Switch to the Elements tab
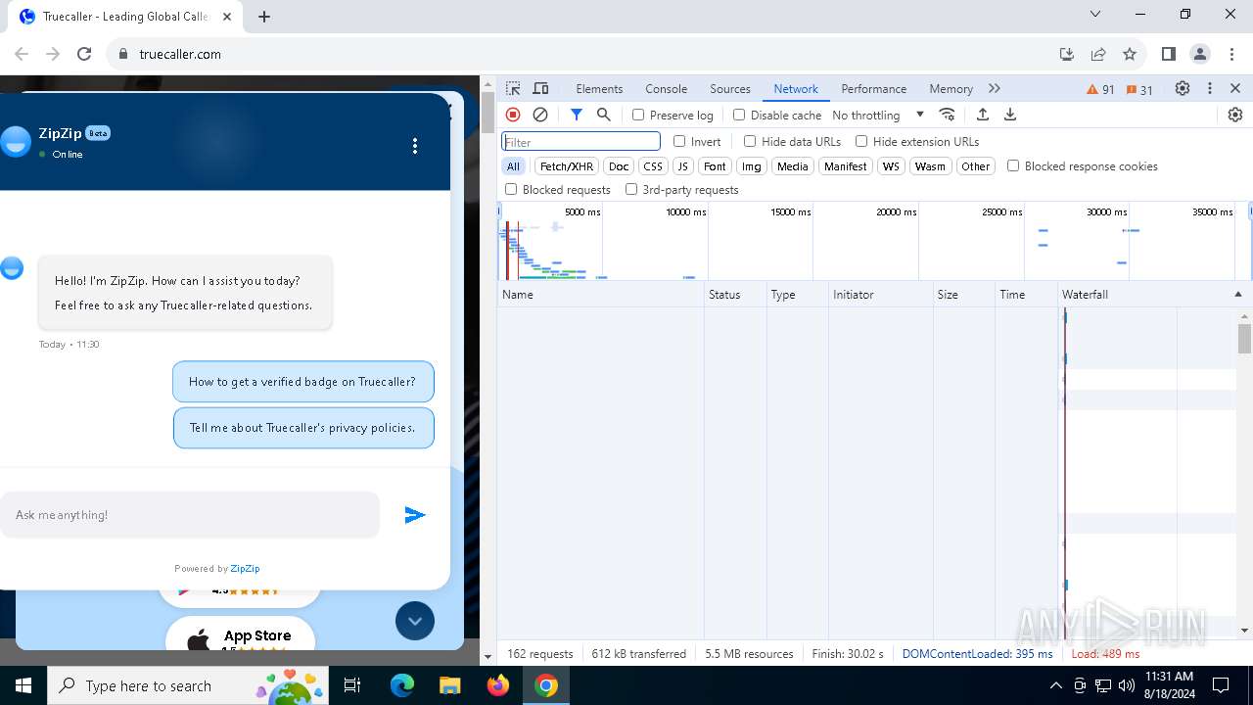1253x705 pixels. 599,88
